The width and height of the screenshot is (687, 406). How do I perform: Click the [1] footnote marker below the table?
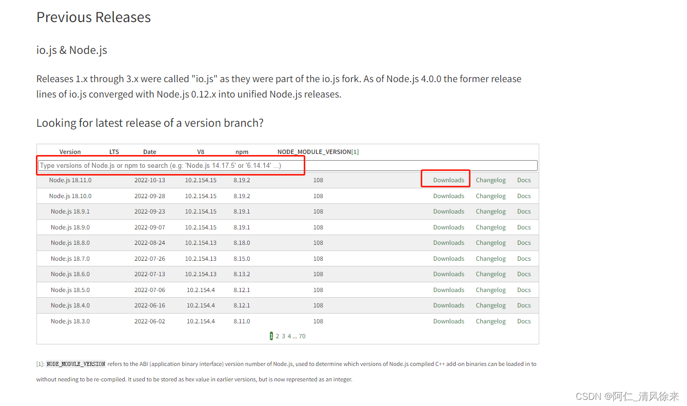[40, 364]
